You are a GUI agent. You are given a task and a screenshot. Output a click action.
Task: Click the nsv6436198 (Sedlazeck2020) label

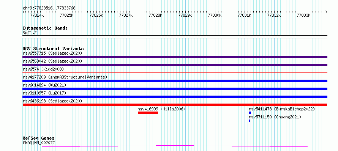(52, 101)
